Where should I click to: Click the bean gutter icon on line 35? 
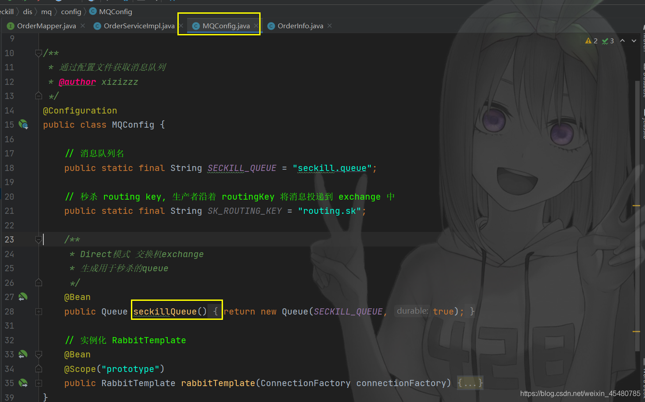[x=23, y=383]
